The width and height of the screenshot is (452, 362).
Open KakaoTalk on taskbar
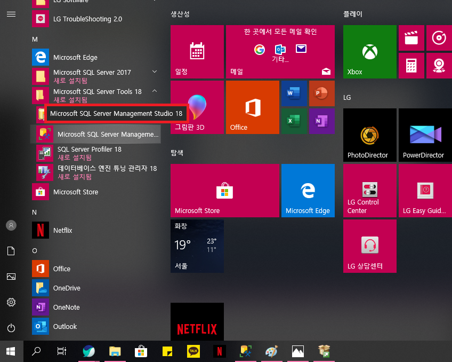pos(193,351)
